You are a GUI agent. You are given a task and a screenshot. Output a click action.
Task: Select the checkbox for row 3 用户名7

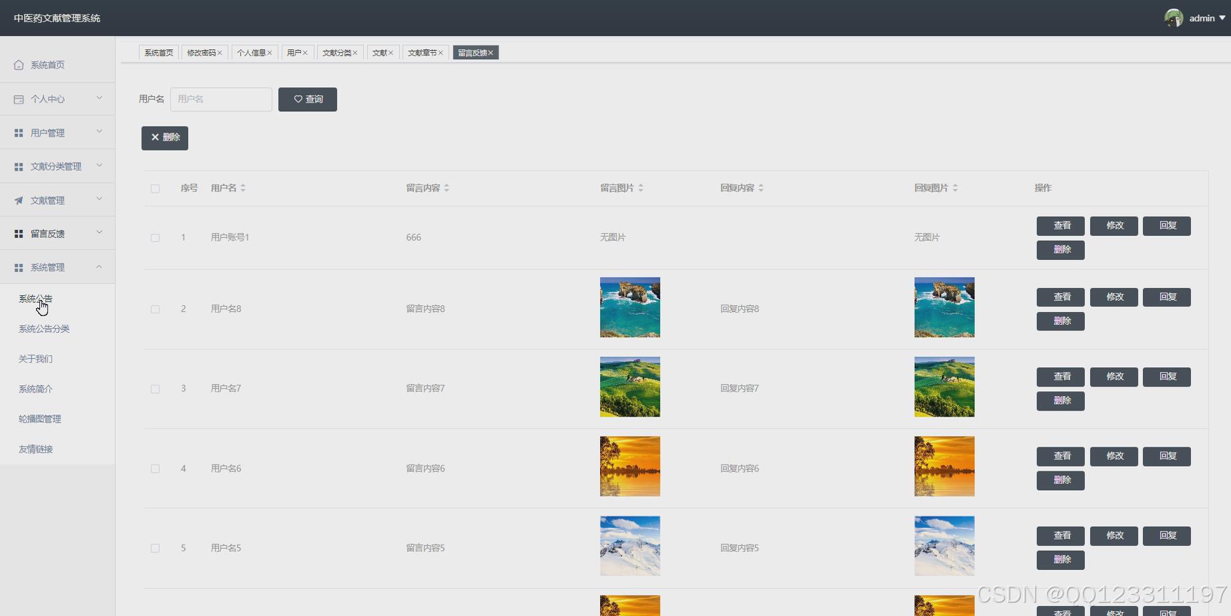pos(155,389)
